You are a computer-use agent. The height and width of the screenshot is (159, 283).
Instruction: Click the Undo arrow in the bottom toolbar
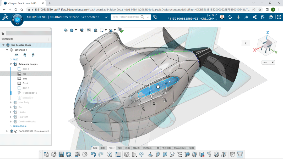coord(93,154)
